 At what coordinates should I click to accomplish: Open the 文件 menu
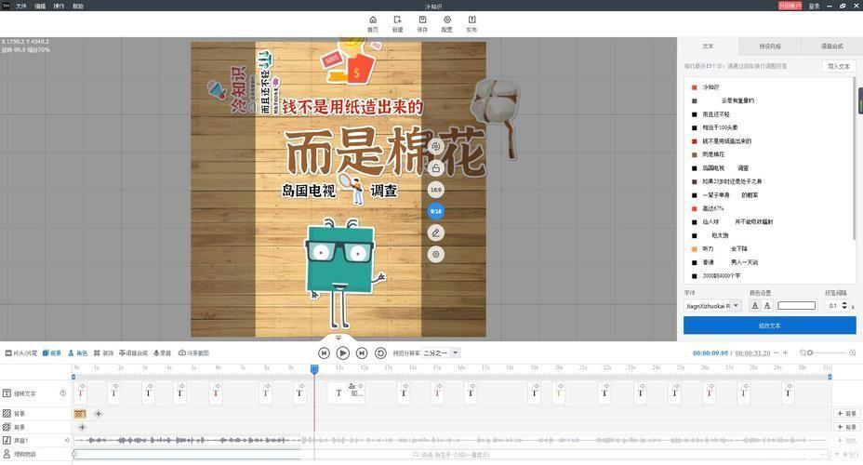20,6
